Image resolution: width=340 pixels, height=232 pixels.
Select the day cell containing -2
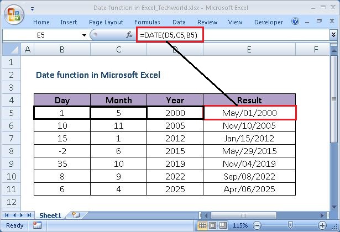[62, 151]
